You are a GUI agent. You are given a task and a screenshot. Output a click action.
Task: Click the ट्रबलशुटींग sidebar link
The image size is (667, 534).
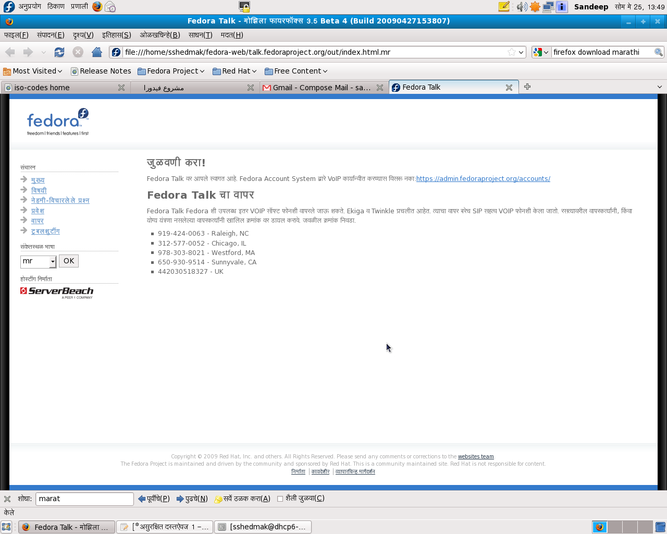pyautogui.click(x=45, y=231)
